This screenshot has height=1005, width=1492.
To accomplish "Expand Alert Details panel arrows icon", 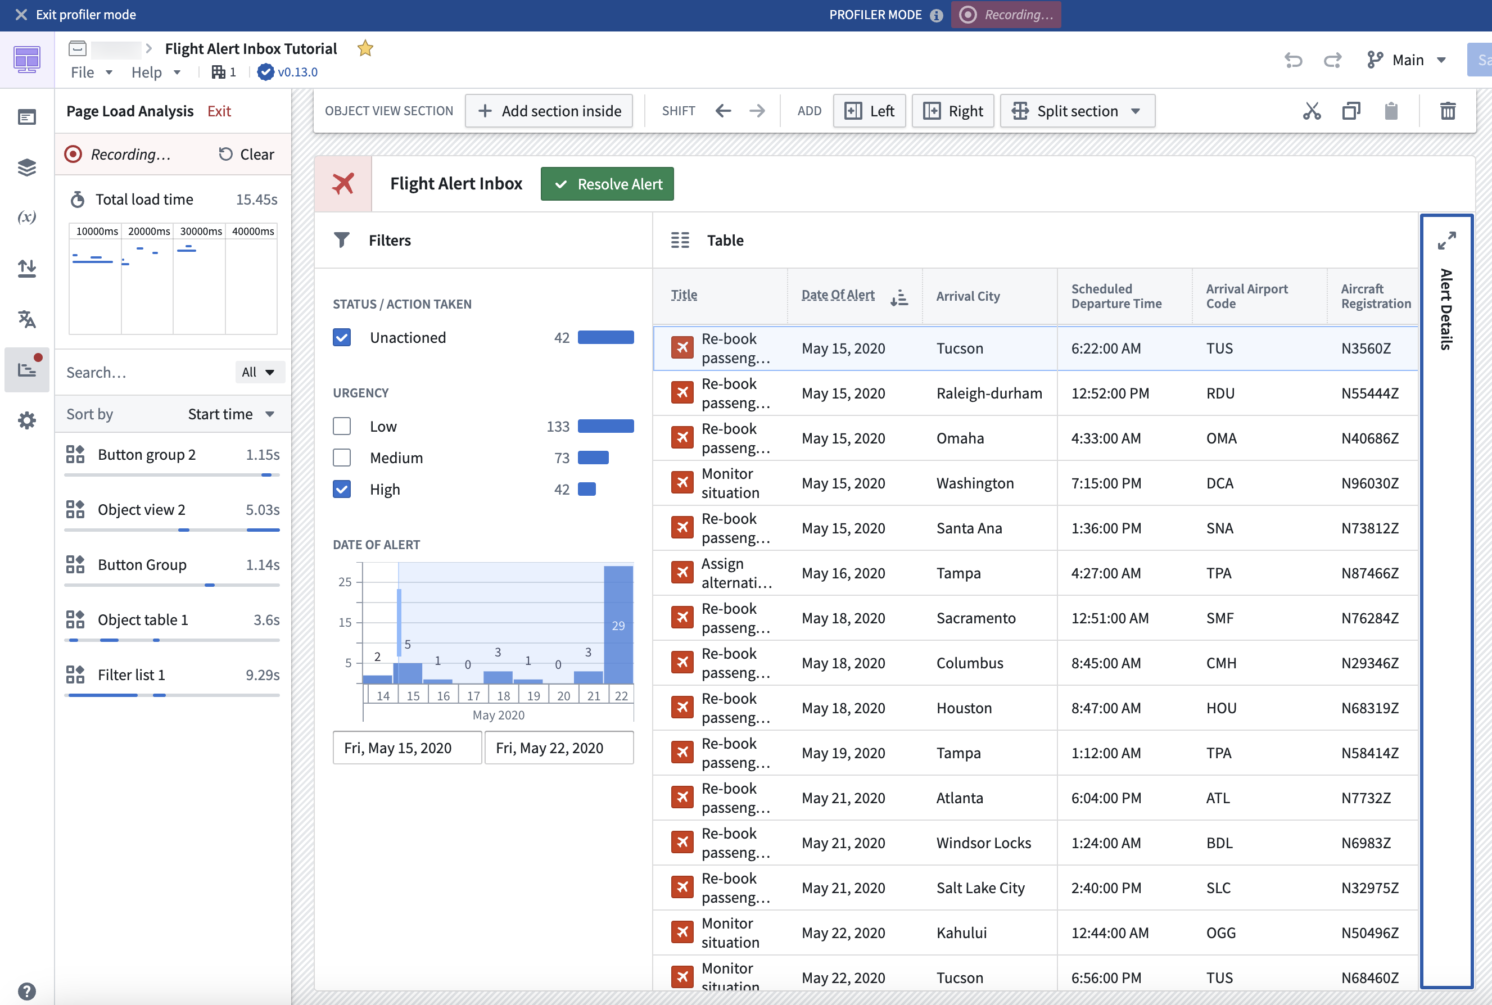I will click(x=1446, y=241).
